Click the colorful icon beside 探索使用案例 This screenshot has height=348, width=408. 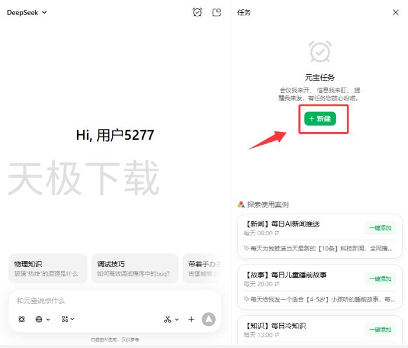coord(241,204)
